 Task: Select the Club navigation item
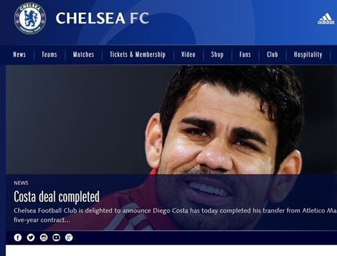tap(272, 55)
